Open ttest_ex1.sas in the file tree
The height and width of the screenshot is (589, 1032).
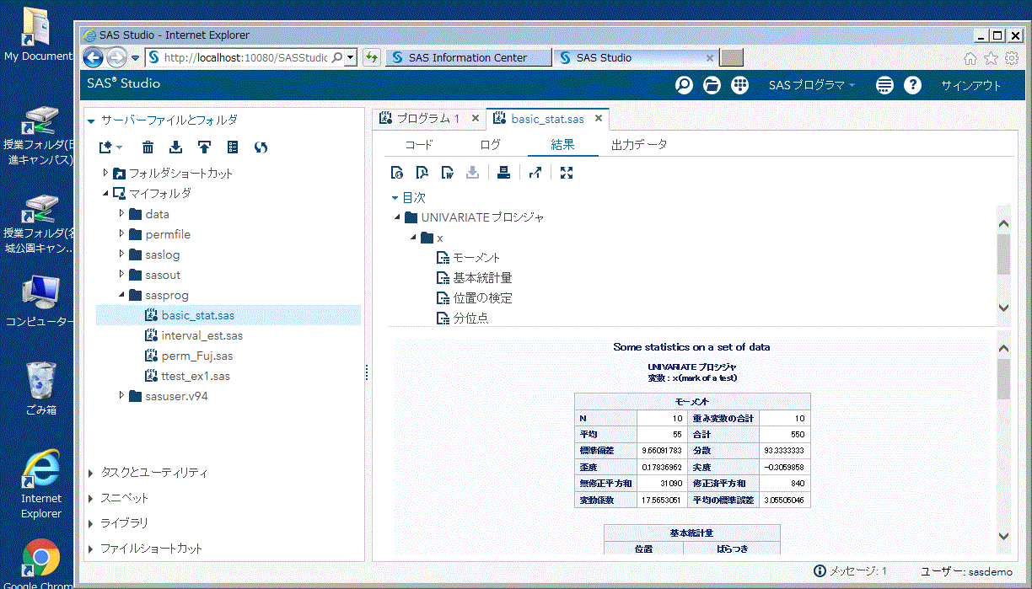coord(196,376)
